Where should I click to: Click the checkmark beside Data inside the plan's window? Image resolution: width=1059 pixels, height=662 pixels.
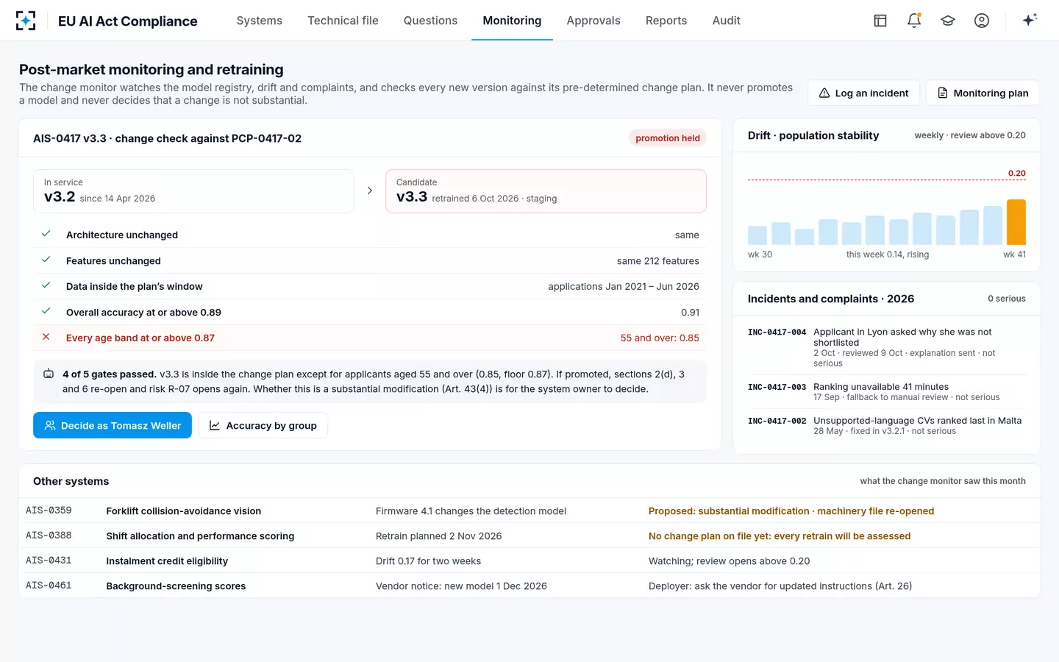pyautogui.click(x=46, y=285)
